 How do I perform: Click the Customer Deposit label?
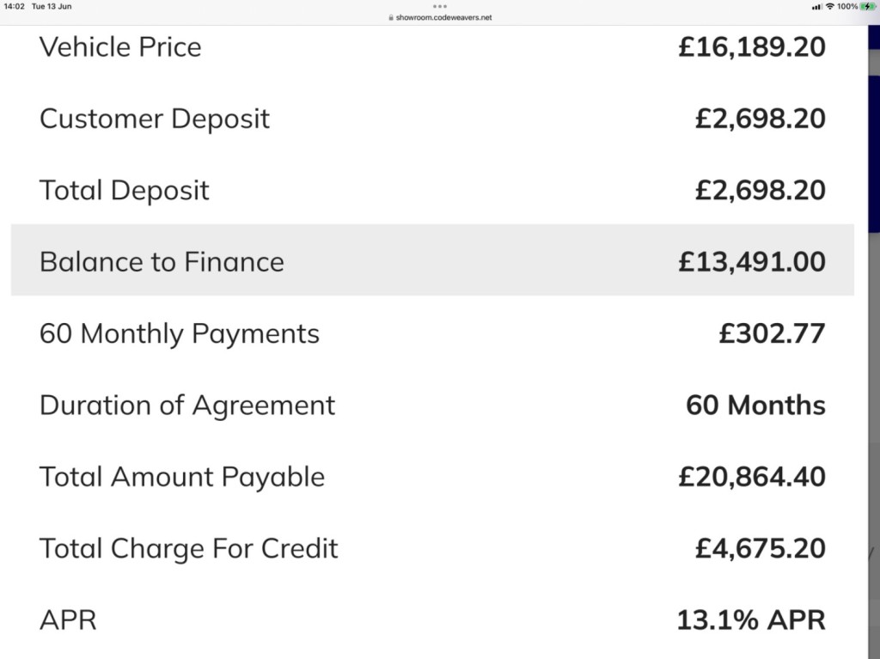point(155,119)
